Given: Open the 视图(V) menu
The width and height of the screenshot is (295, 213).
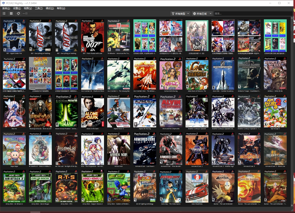Looking at the screenshot, I should point(28,8).
